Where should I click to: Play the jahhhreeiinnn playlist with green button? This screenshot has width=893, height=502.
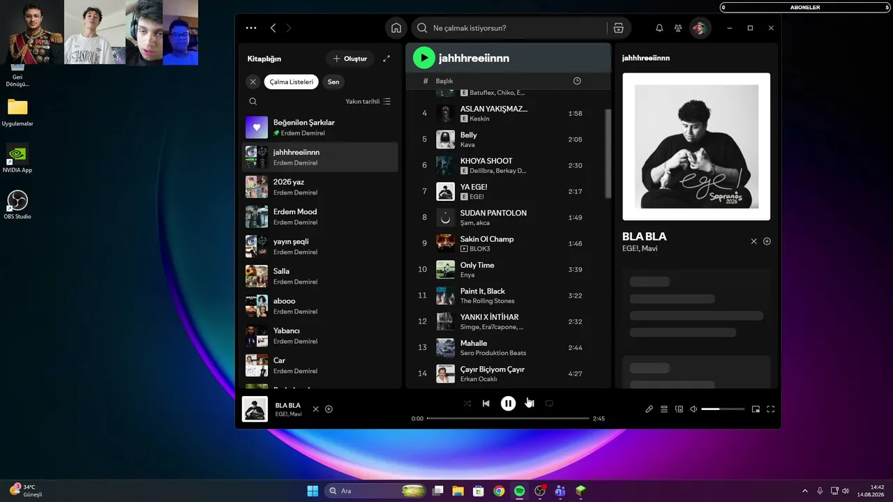pos(423,58)
